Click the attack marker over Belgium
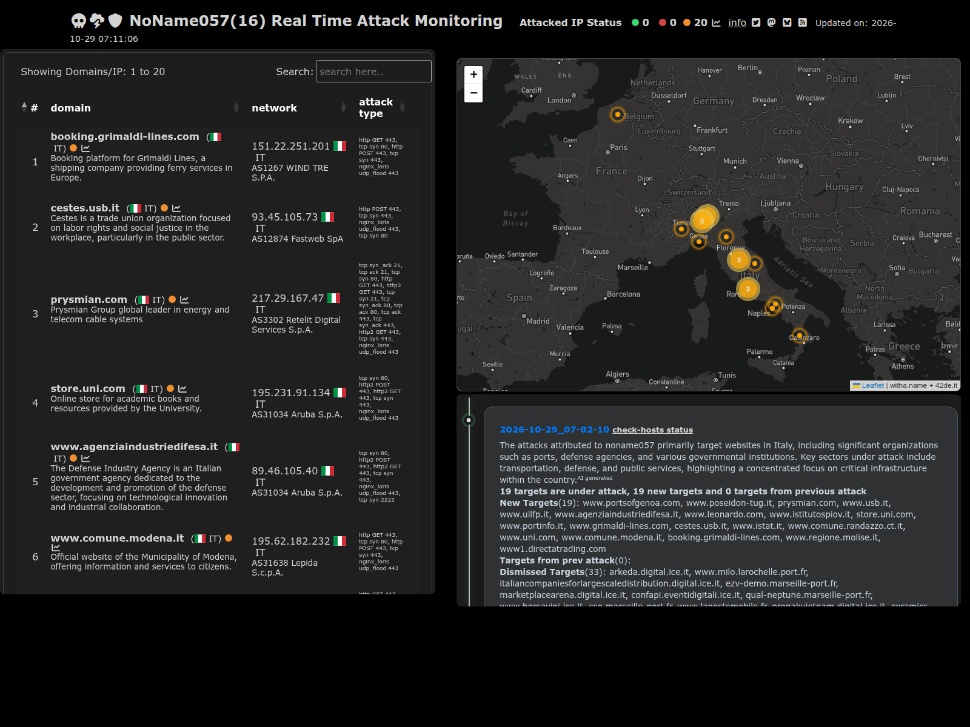 pos(617,115)
